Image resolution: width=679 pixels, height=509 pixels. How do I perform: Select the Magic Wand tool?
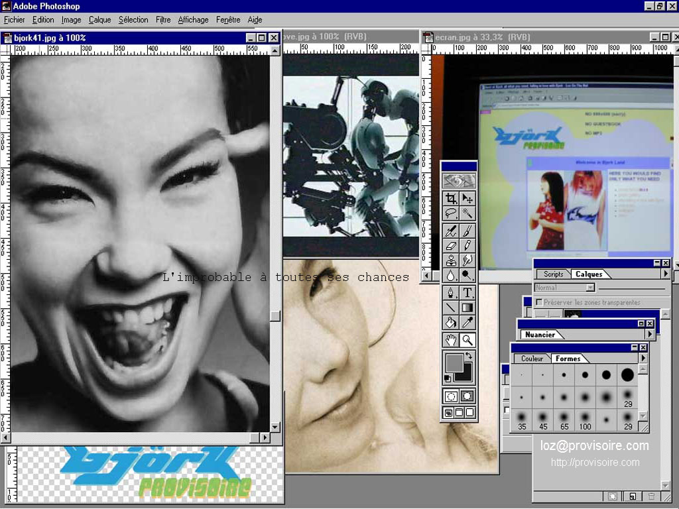(x=467, y=213)
